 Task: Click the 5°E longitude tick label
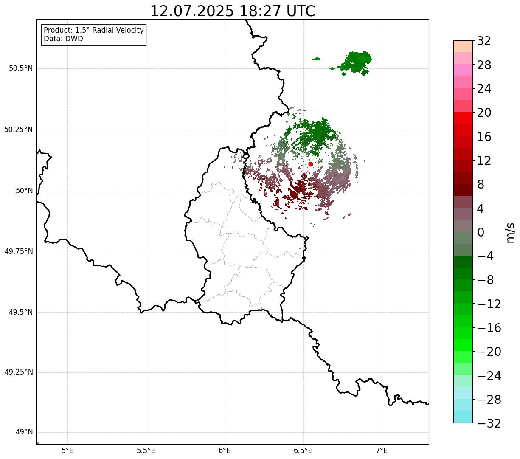coord(67,451)
